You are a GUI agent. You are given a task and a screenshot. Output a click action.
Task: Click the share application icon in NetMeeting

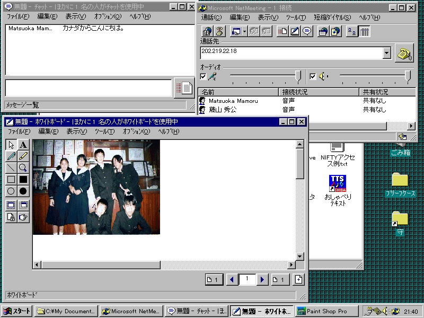236,32
